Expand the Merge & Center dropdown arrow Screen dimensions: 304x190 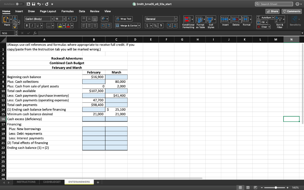[x=139, y=26]
